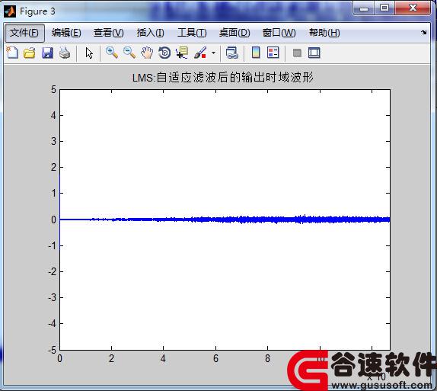Viewport: 437px width, 391px height.
Task: Insert a Legend via the toolbar icon
Action: (x=273, y=53)
